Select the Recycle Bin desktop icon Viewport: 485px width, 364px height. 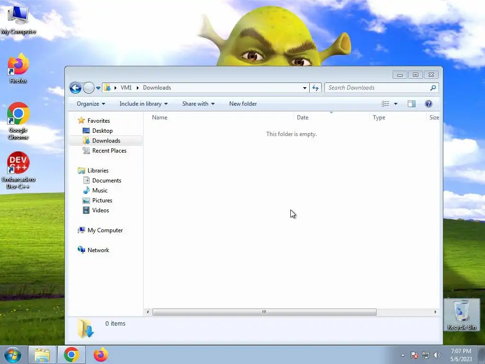tap(461, 315)
